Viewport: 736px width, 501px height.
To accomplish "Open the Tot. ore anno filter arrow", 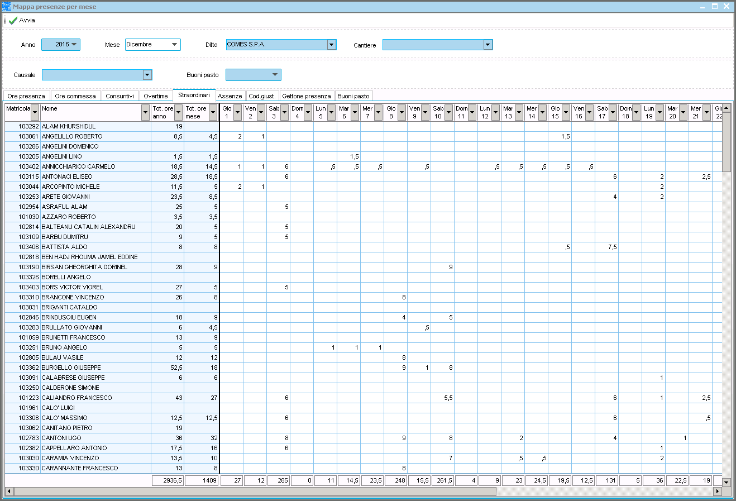I will point(179,113).
